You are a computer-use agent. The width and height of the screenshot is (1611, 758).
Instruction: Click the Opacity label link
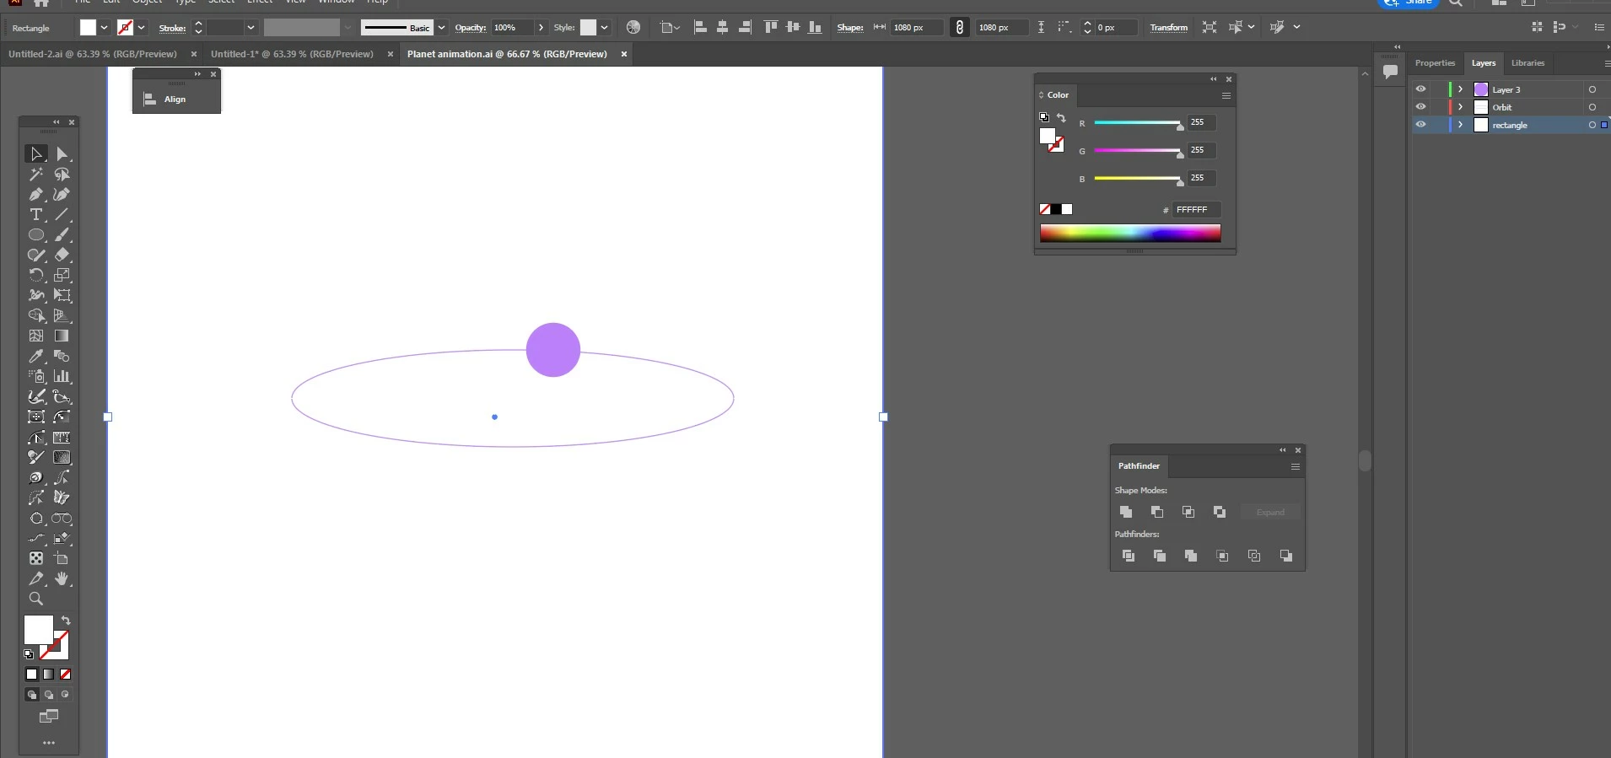point(470,28)
